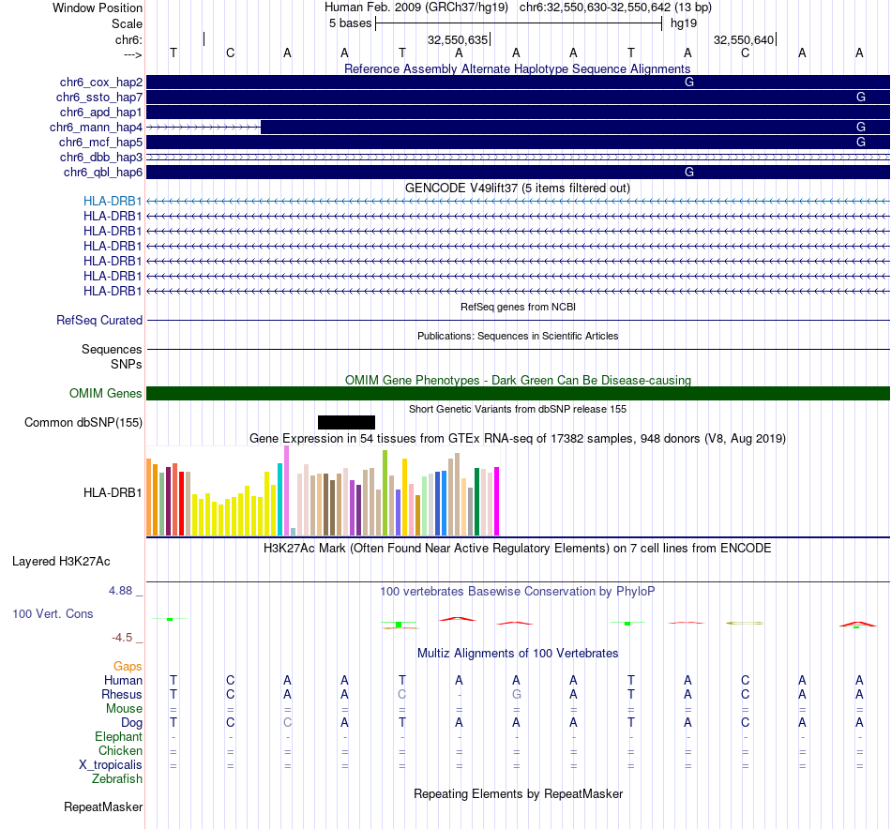Click the chr6:32,550,630-32,550,642 position text
This screenshot has height=829, width=891.
615,8
